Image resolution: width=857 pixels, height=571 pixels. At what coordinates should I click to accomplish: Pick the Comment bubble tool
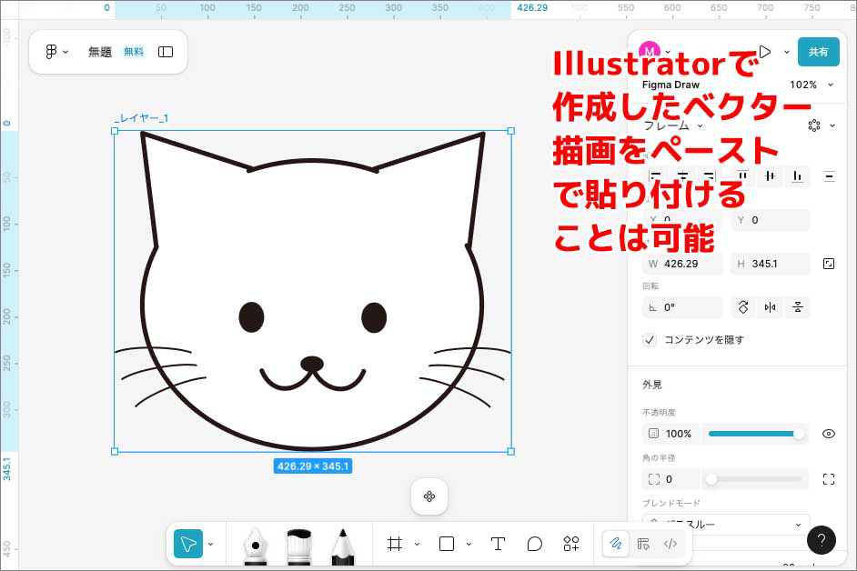pyautogui.click(x=535, y=544)
